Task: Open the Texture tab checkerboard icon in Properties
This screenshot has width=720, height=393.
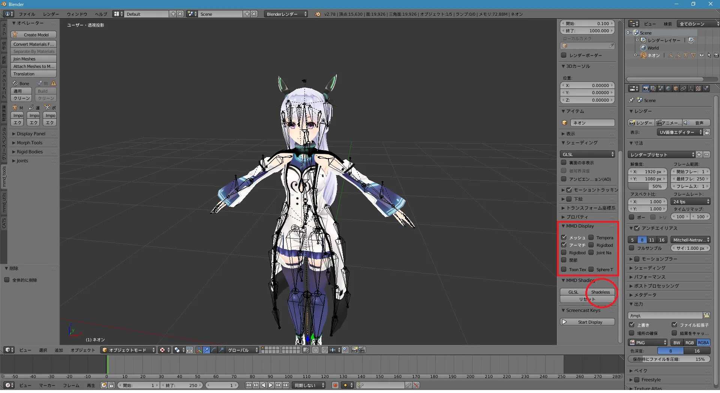Action: tap(698, 89)
